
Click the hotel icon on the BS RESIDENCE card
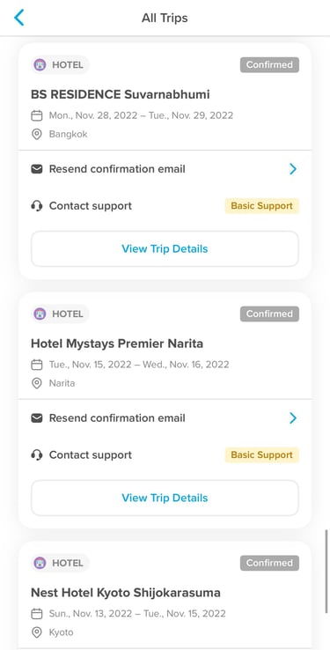(40, 64)
